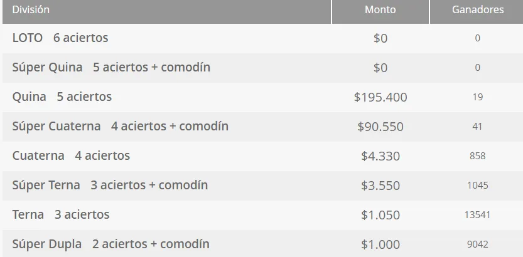This screenshot has width=523, height=257.
Task: Select the Súper Cuaterna division label
Action: click(x=121, y=127)
